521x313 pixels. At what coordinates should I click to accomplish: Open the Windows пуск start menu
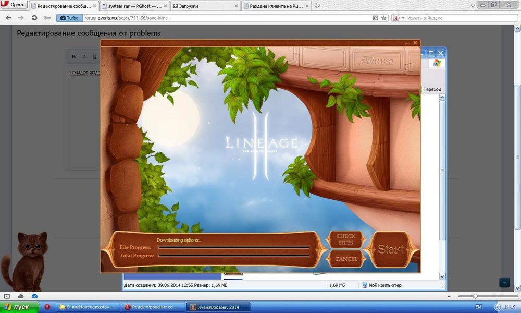coord(19,307)
